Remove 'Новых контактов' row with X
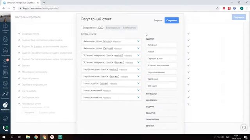250x140 pixels. tap(138, 97)
